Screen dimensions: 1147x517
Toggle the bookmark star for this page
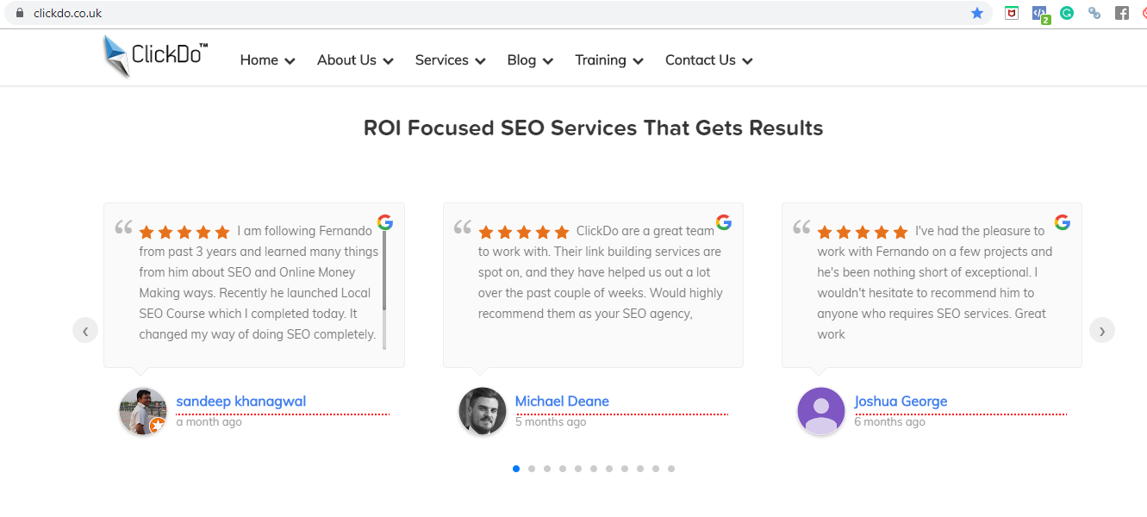(x=977, y=13)
